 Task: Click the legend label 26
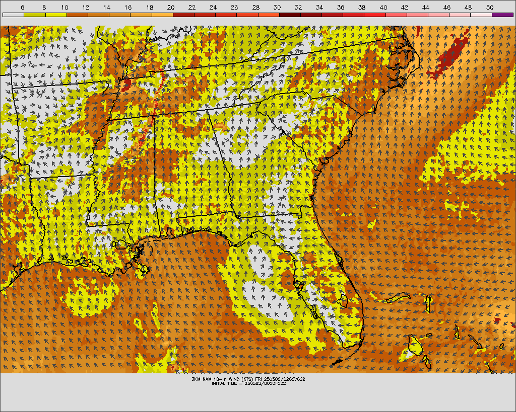tap(234, 7)
